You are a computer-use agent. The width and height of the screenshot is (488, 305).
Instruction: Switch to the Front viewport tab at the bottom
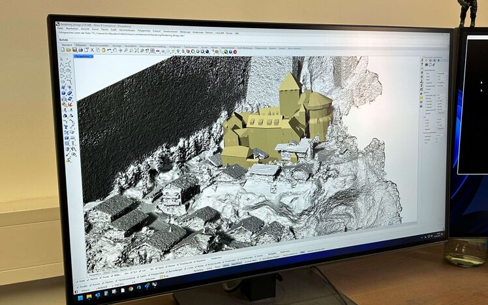pos(115,271)
